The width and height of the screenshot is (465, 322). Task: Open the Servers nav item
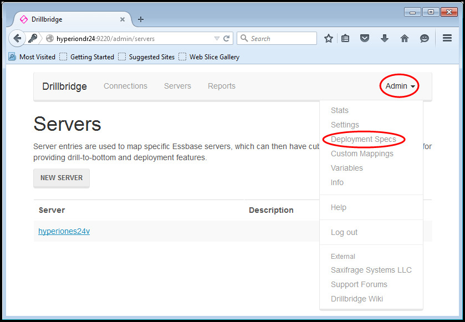[178, 86]
